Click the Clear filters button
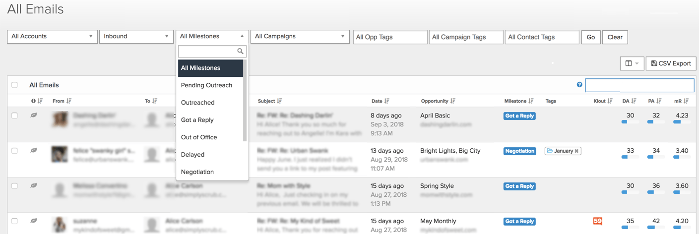The height and width of the screenshot is (234, 699). pos(615,37)
